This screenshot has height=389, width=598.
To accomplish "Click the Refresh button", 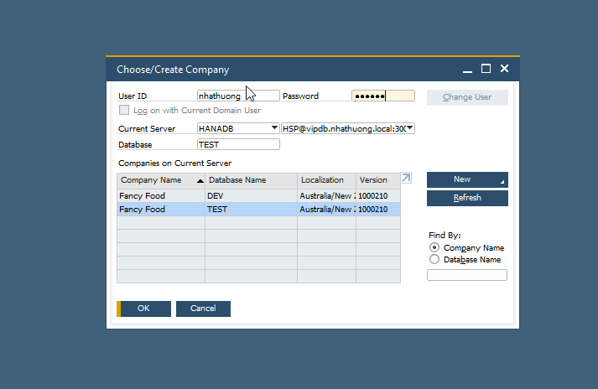I will 467,198.
